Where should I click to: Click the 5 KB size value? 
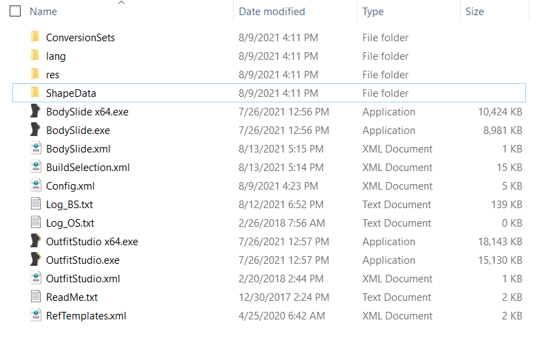point(512,186)
